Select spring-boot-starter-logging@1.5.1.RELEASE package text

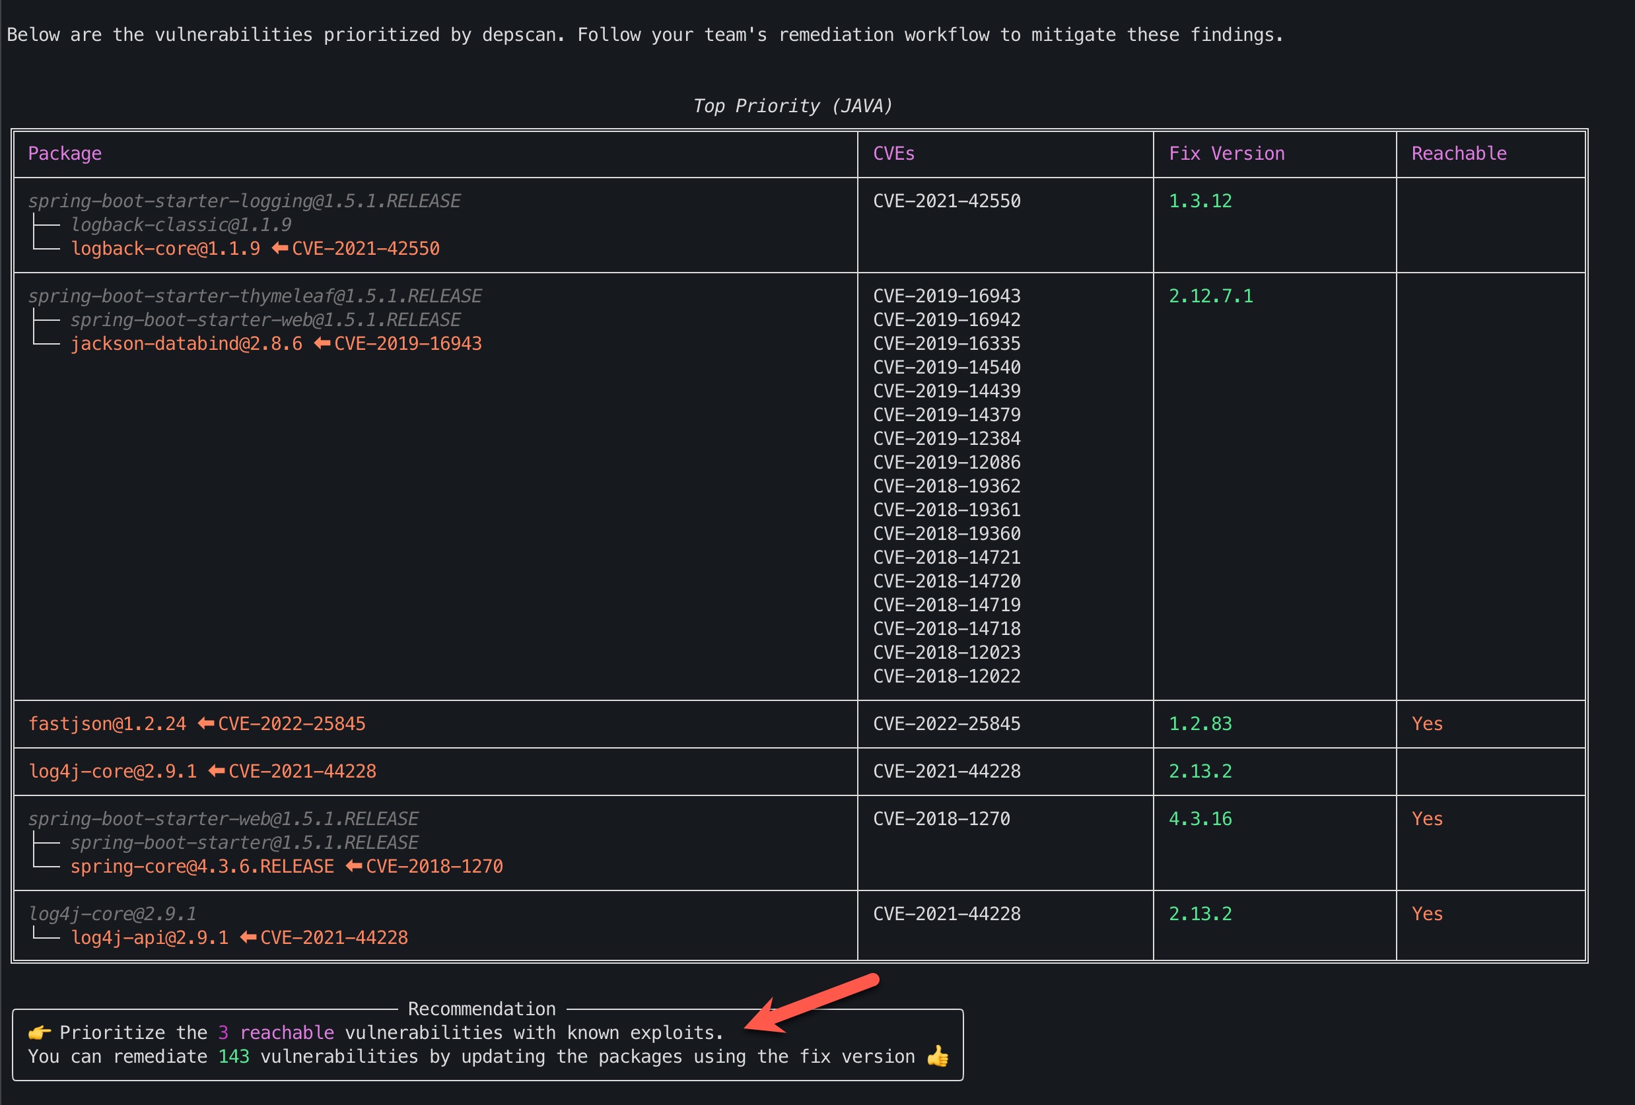tap(244, 201)
